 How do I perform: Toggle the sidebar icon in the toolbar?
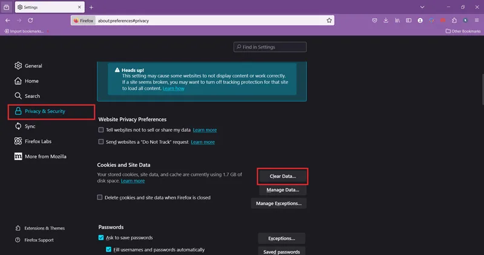click(x=409, y=21)
